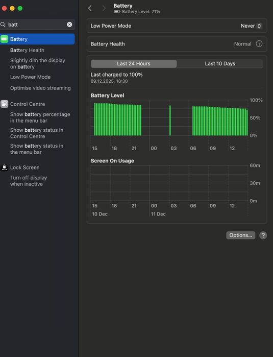Click the red close window button
The height and width of the screenshot is (357, 273).
pos(4,8)
